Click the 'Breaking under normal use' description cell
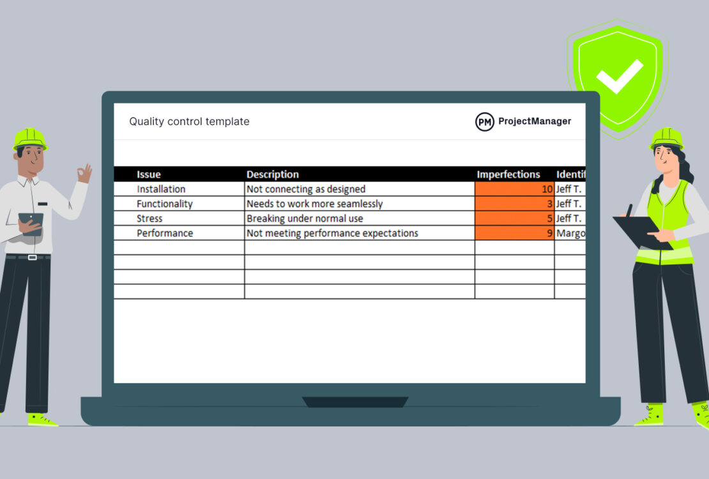Image resolution: width=709 pixels, height=479 pixels. [305, 218]
